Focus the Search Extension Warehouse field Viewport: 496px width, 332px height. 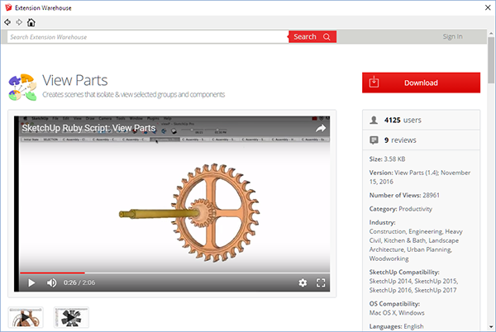coord(148,37)
